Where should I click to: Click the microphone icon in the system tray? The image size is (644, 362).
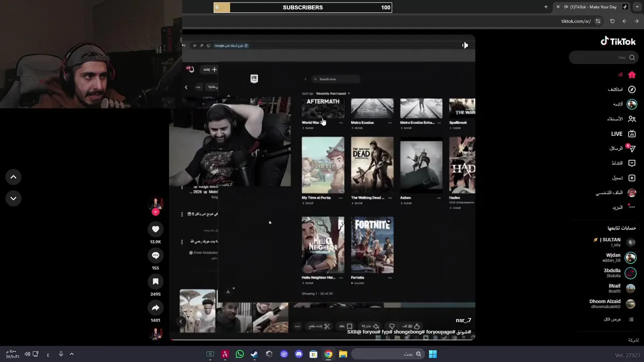click(61, 354)
